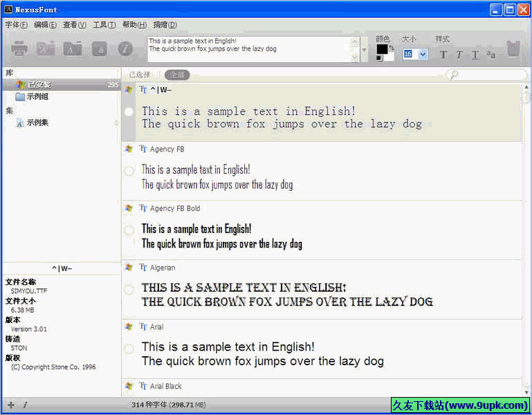
Task: Select the Algerian font round checkbox
Action: point(129,289)
